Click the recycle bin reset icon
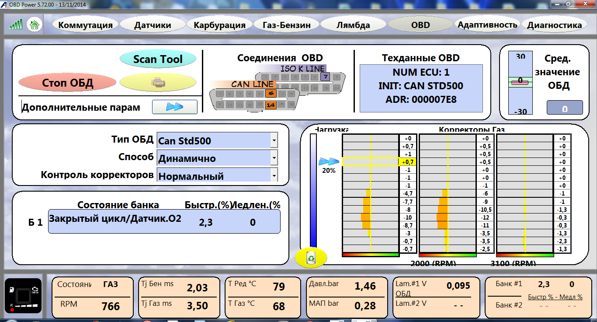The image size is (597, 322). (x=311, y=258)
